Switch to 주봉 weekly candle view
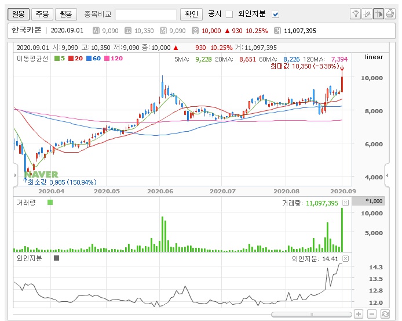Screen dimensions: 402x321 point(42,14)
